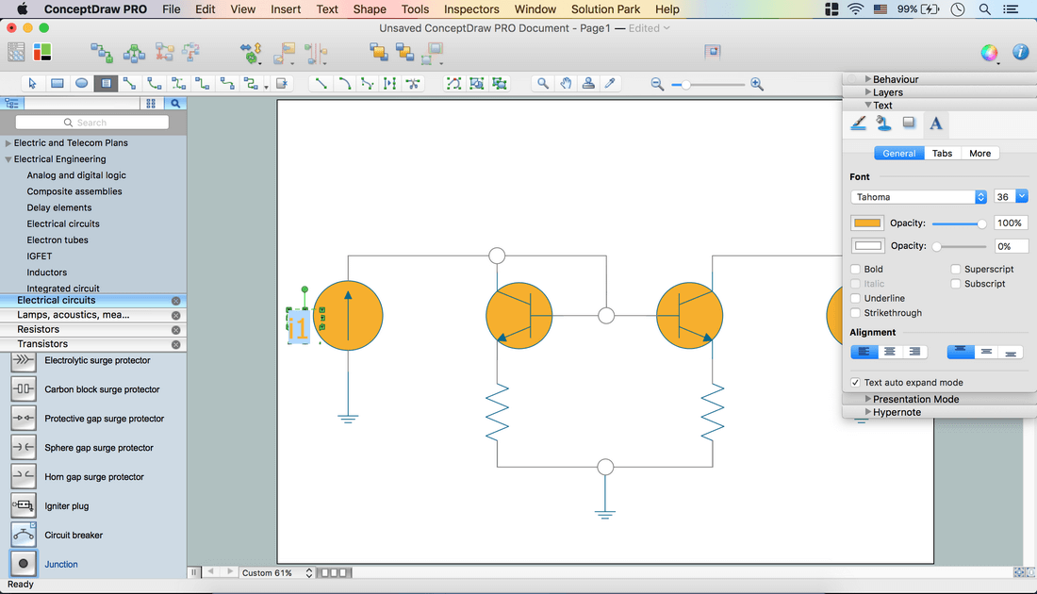This screenshot has height=594, width=1037.
Task: Select the ellipse drawing tool
Action: tap(82, 84)
